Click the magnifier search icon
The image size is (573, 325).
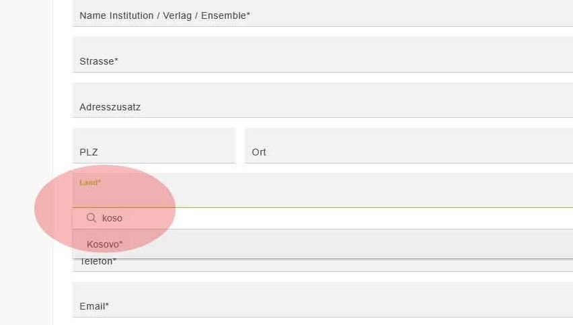point(91,218)
